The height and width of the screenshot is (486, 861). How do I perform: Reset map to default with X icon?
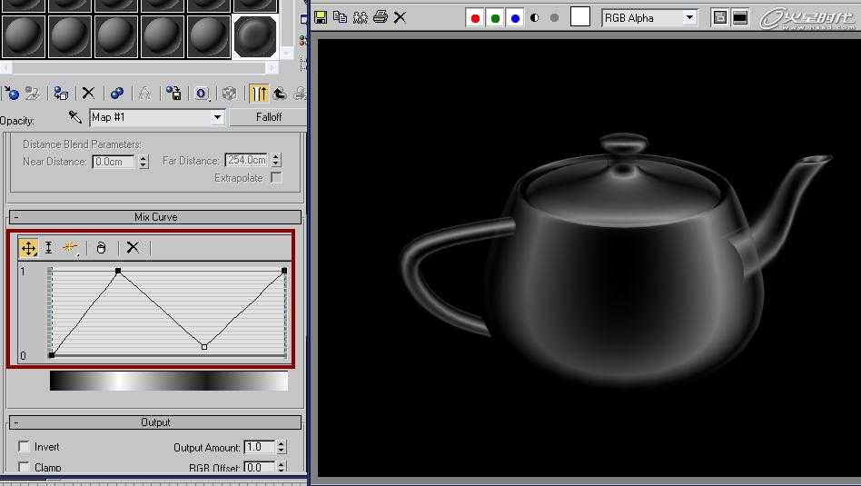pos(88,94)
